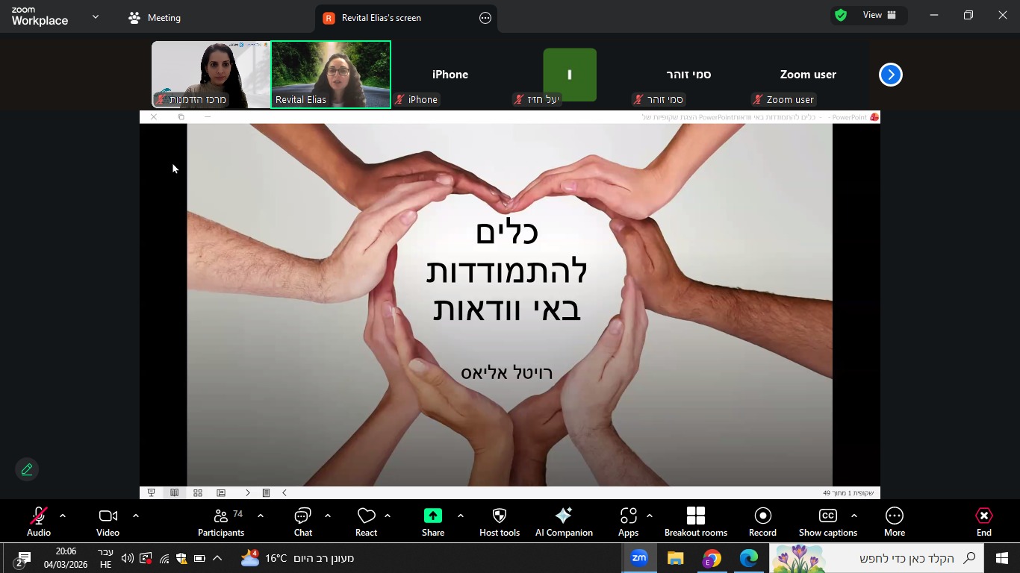Open the View layout dropdown

871,16
